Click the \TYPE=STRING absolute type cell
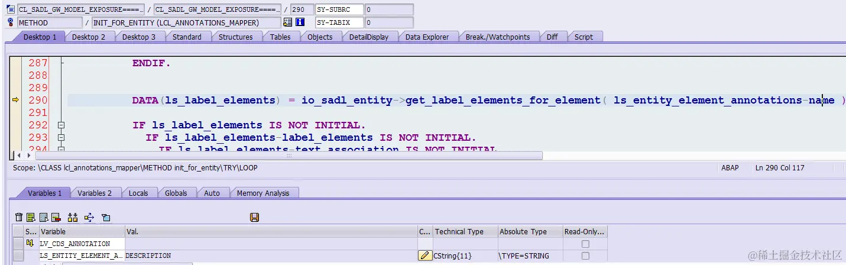Viewport: 846px width, 265px height. (530, 256)
